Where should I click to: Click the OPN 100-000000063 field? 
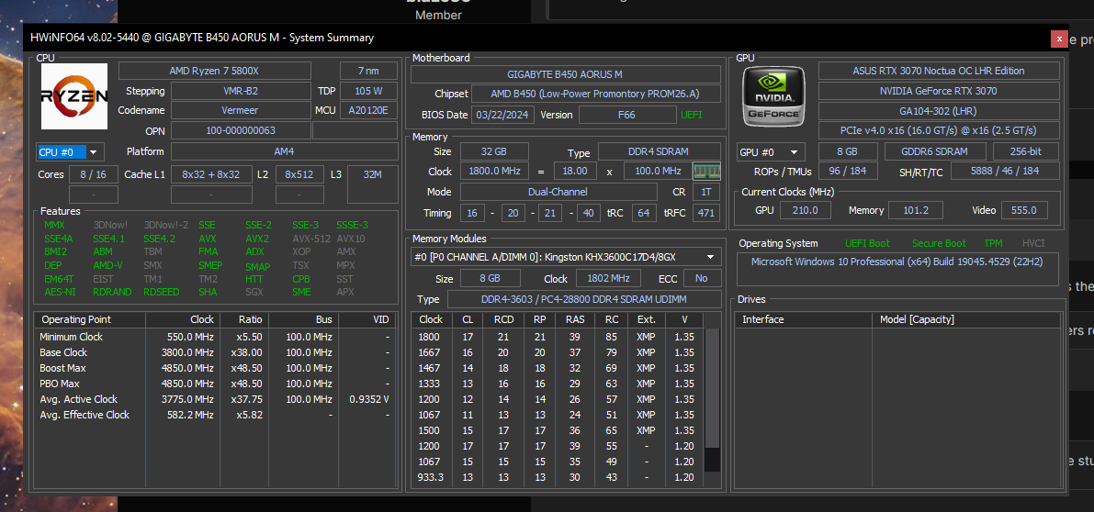[241, 130]
